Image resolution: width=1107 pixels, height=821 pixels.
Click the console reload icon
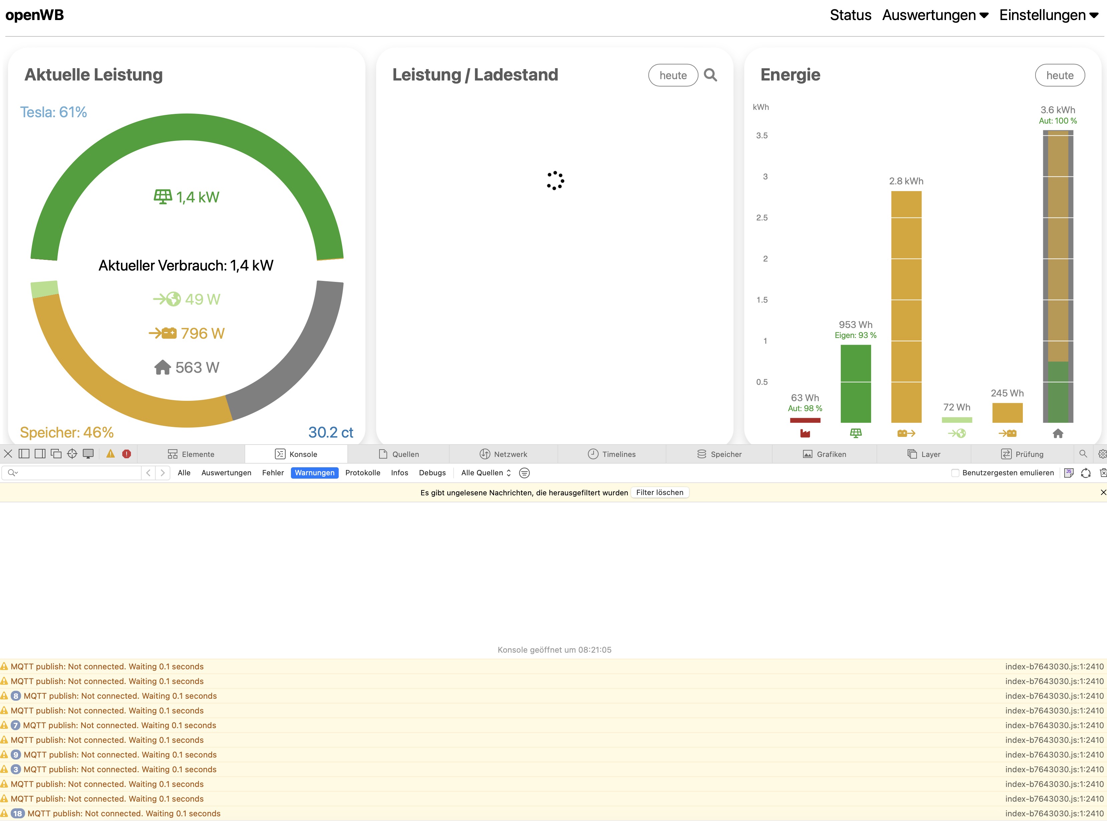pos(1086,473)
